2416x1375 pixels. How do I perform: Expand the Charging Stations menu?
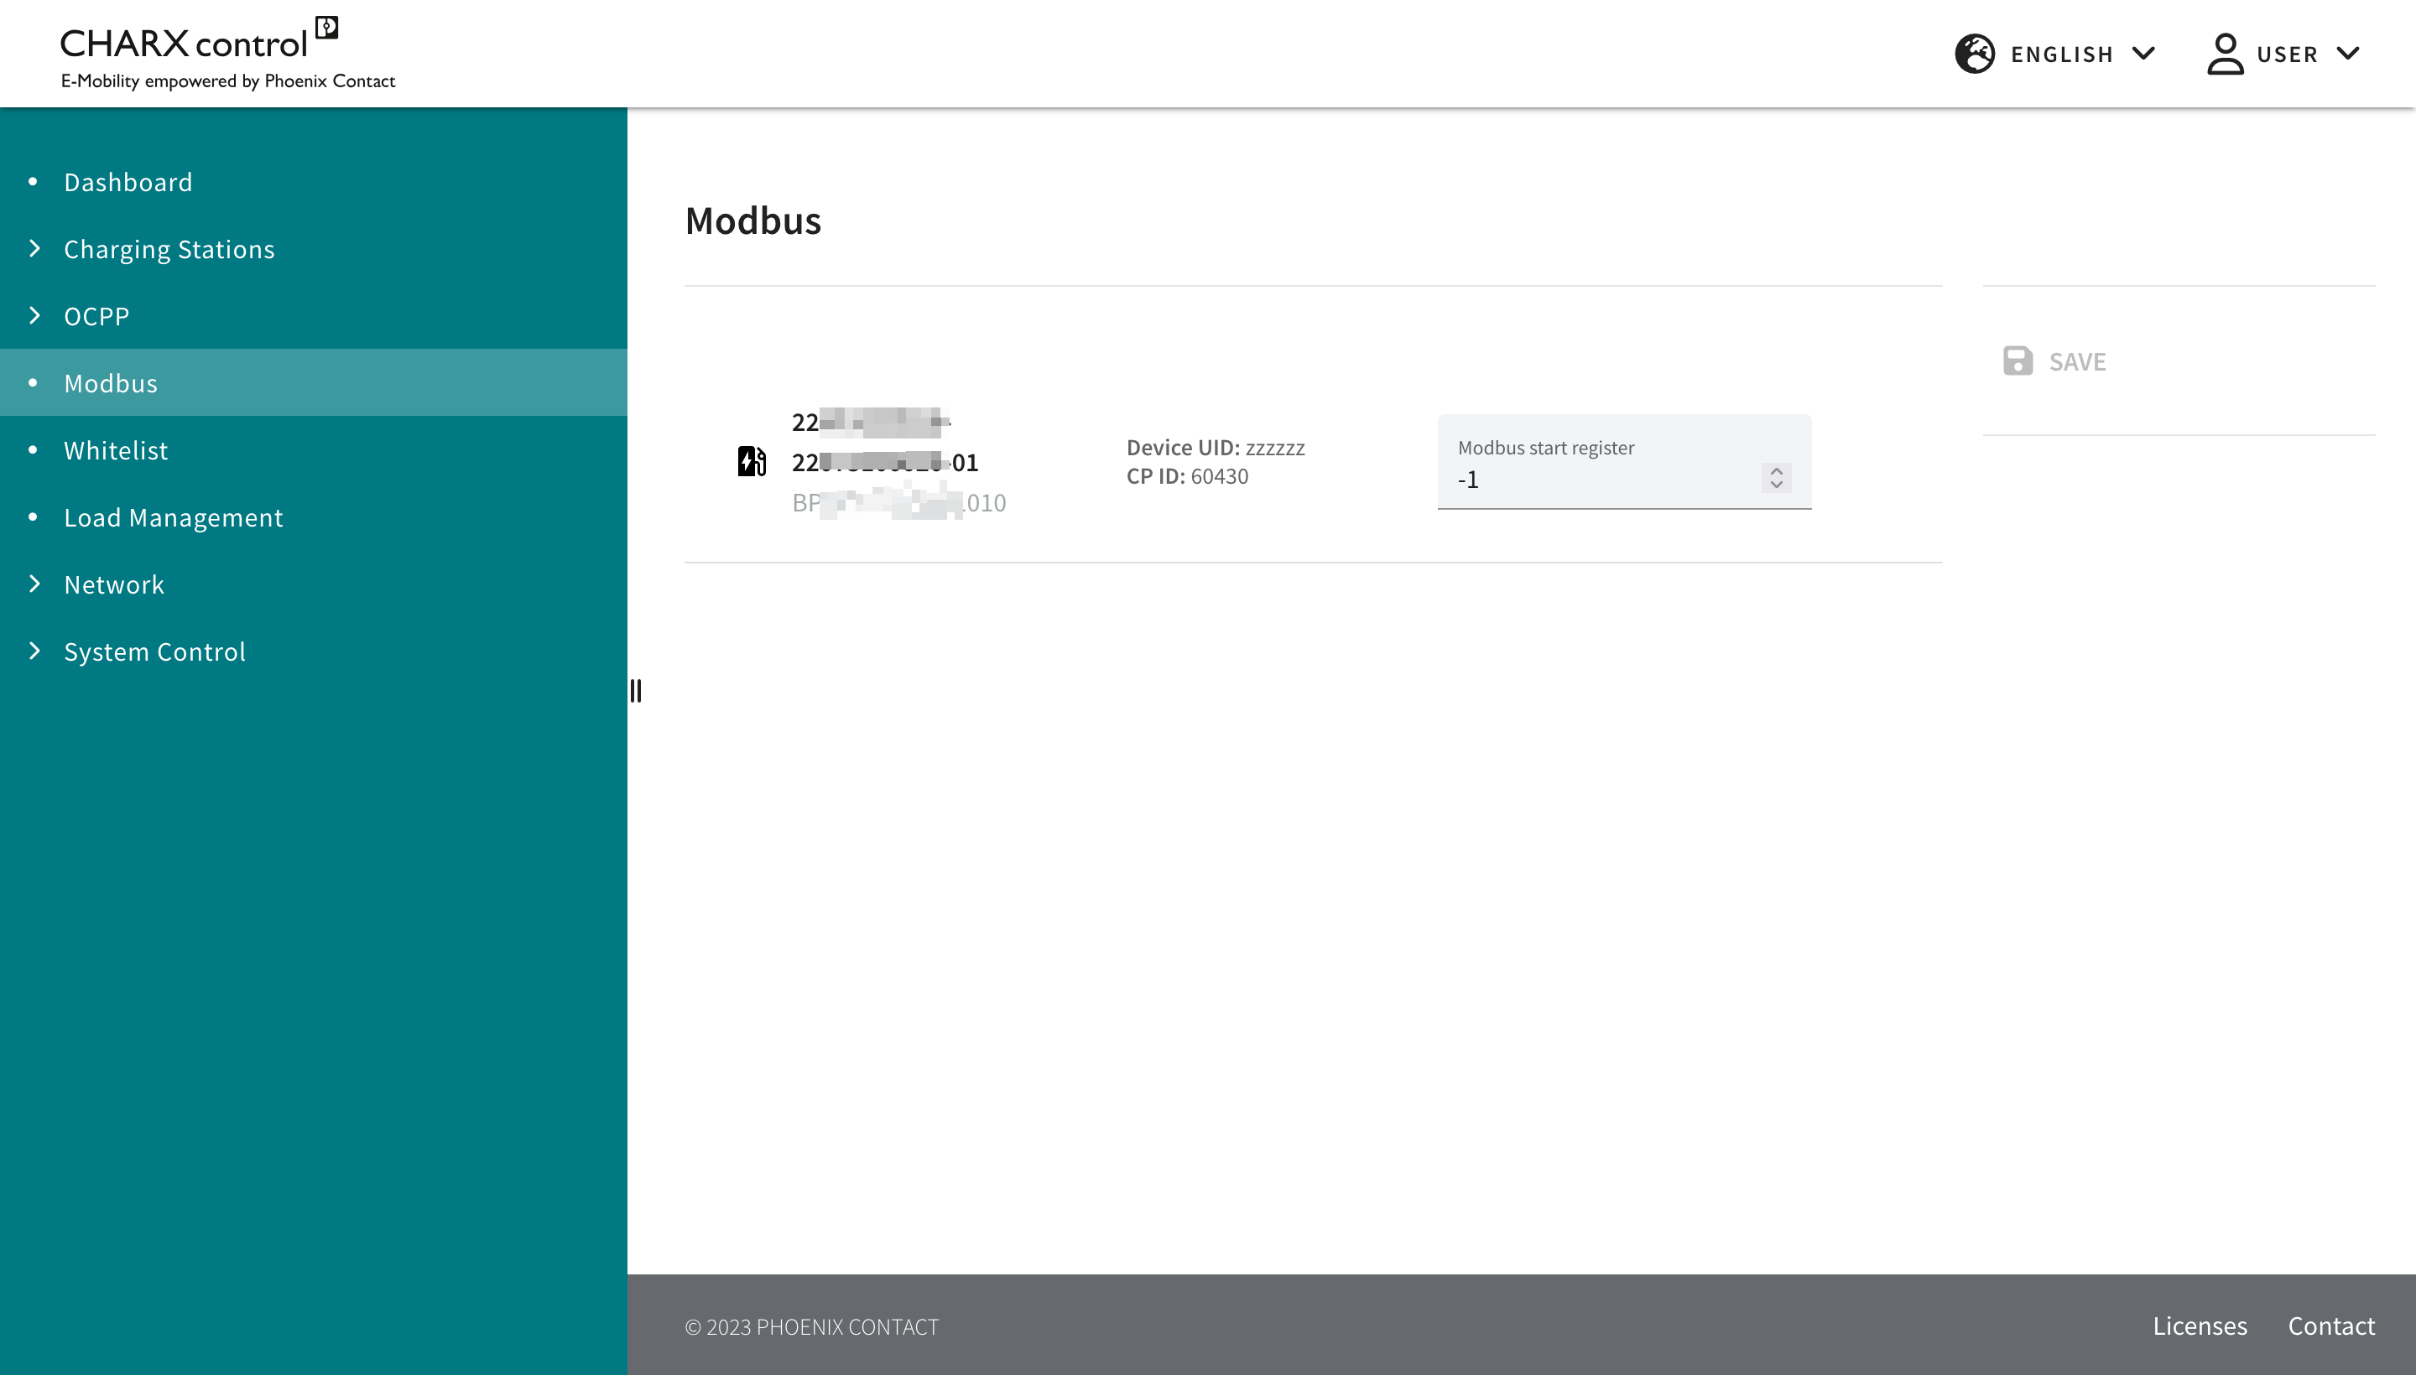point(169,249)
